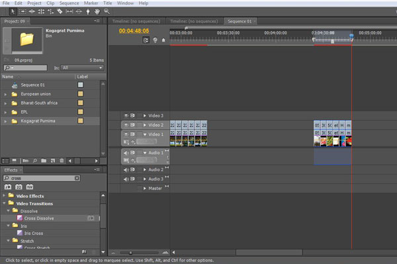Clear the effects search field text
This screenshot has height=264, width=397.
[77, 178]
